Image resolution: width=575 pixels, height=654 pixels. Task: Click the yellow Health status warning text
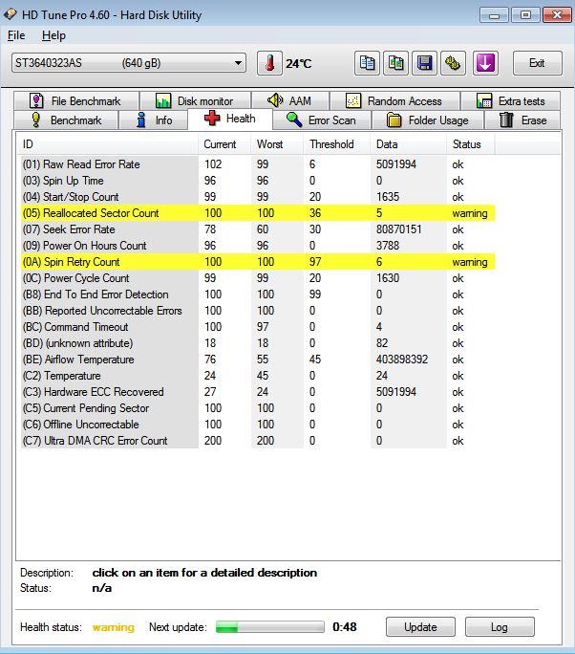click(x=114, y=627)
